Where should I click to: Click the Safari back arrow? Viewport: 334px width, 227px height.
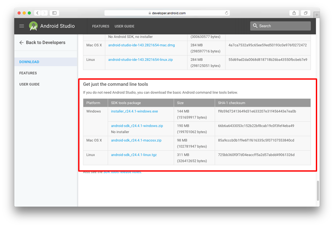pos(38,13)
